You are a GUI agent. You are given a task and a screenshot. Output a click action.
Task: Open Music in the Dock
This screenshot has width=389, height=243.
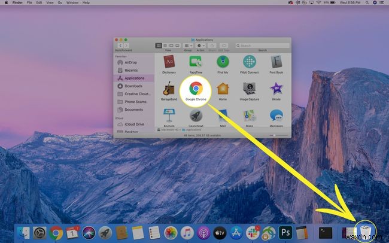click(x=187, y=233)
